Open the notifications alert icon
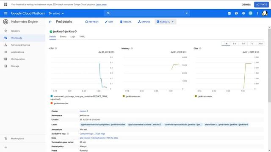The width and height of the screenshot is (271, 152). coord(236,13)
